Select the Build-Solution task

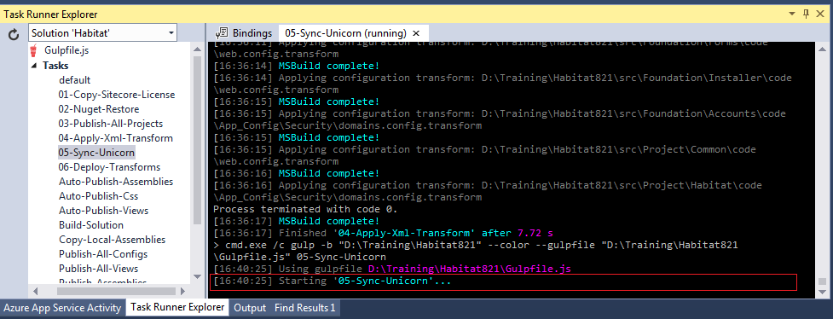point(91,225)
